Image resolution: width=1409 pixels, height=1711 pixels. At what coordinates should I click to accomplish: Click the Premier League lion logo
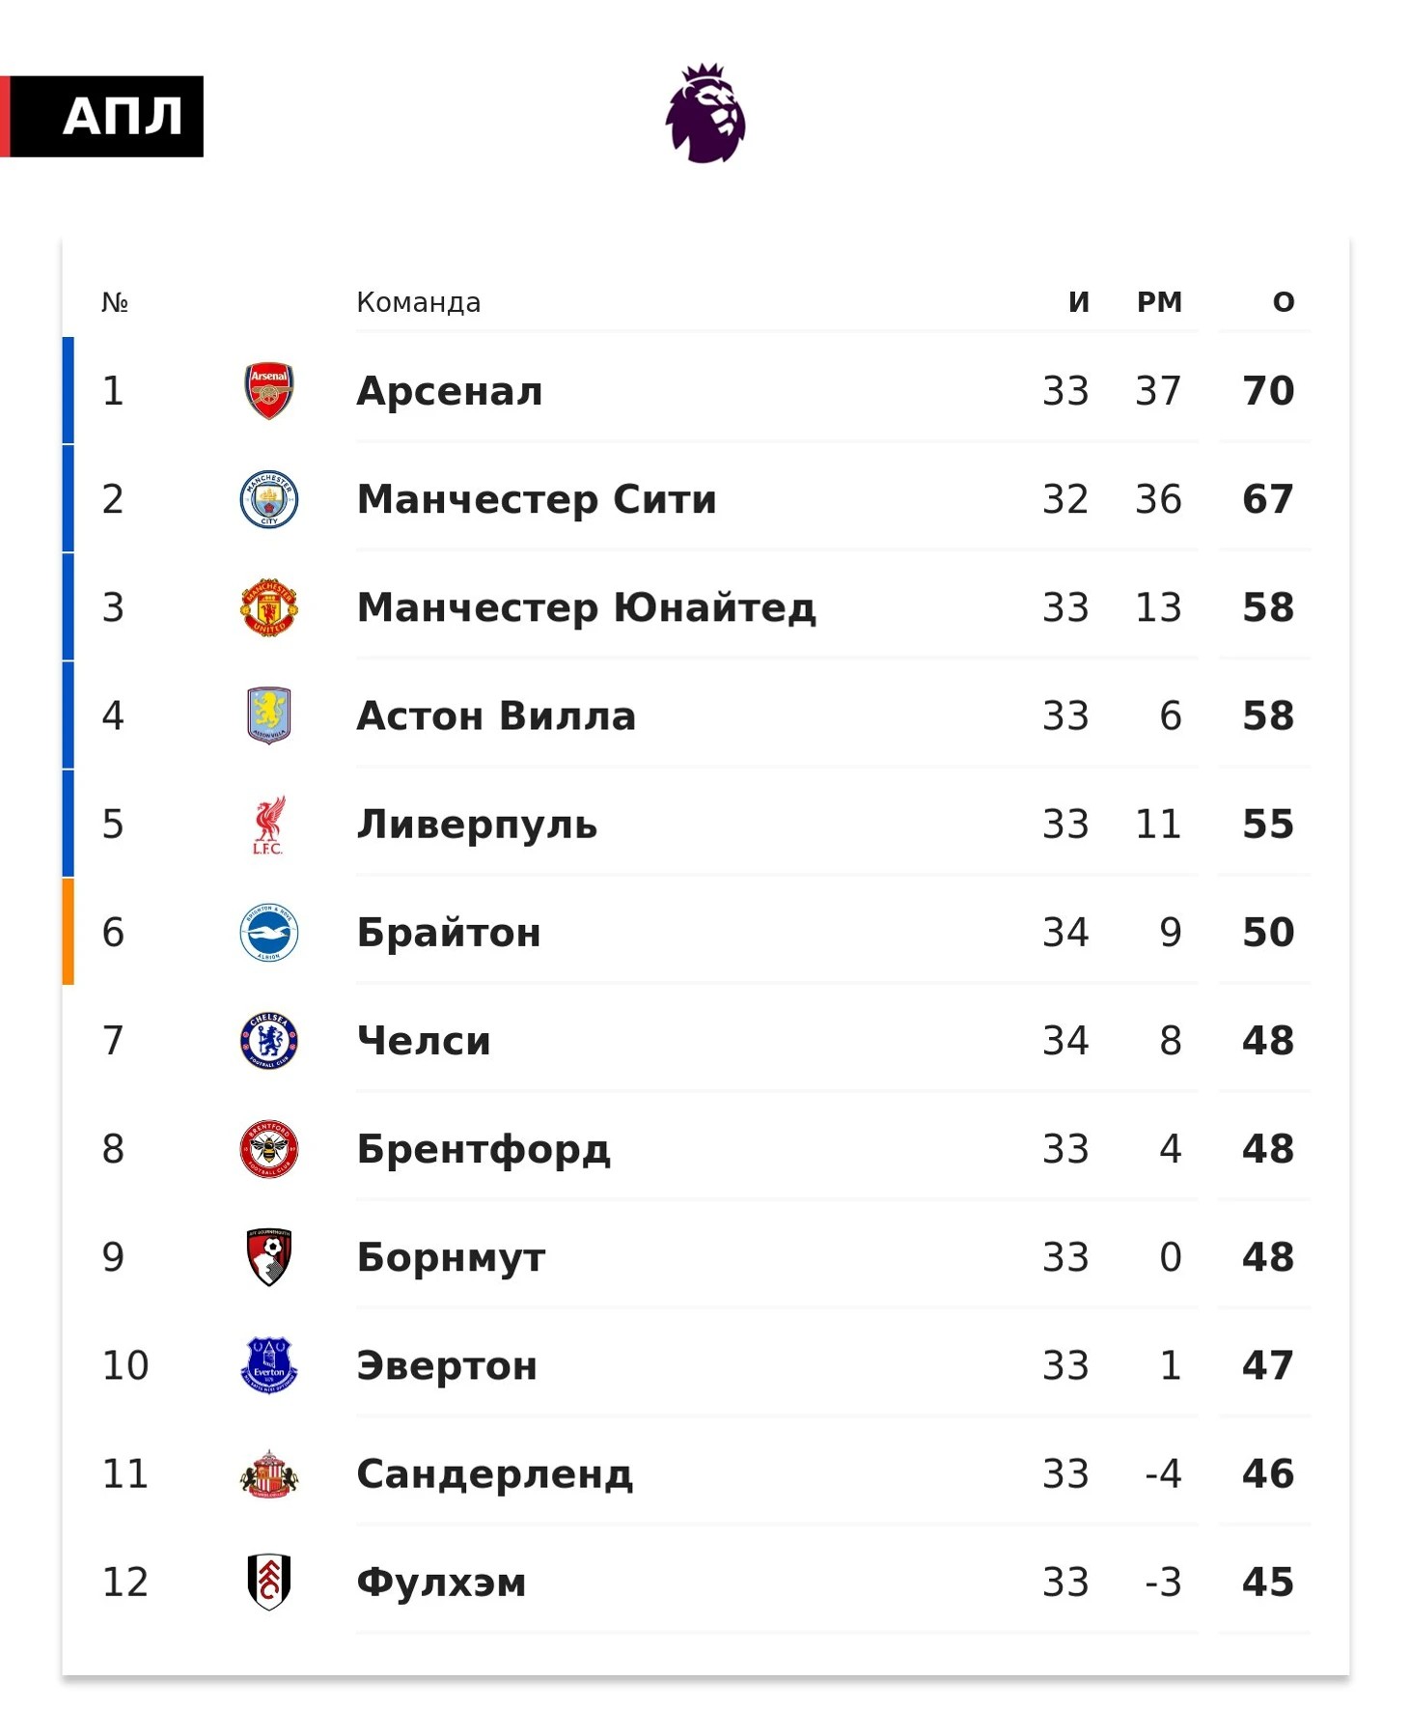click(x=705, y=113)
